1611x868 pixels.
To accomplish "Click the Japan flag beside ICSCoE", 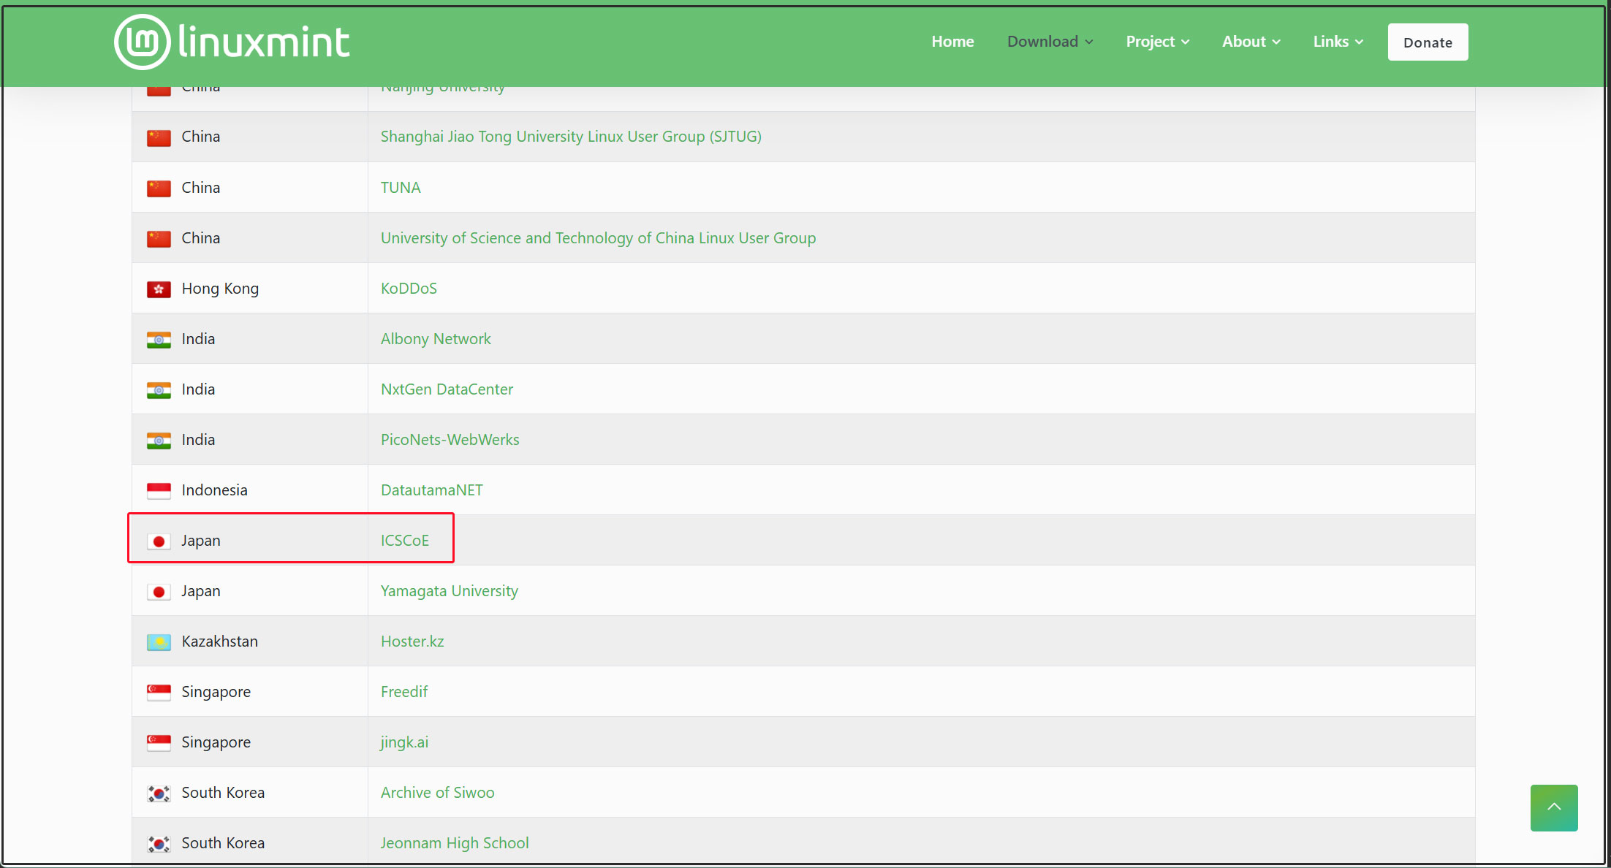I will point(159,541).
